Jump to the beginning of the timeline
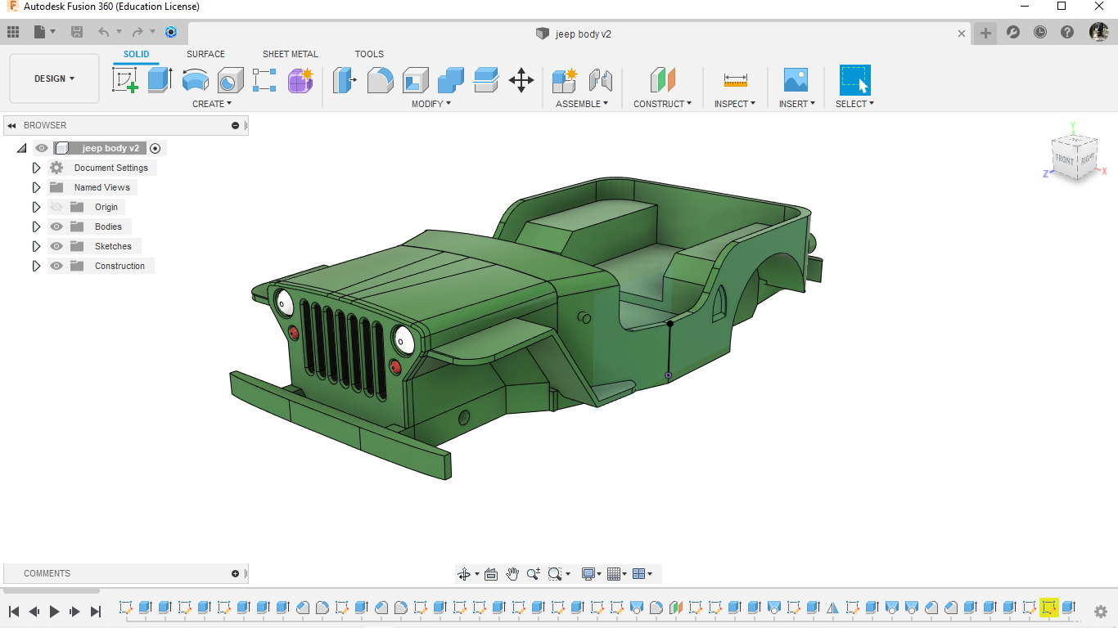 click(x=14, y=611)
